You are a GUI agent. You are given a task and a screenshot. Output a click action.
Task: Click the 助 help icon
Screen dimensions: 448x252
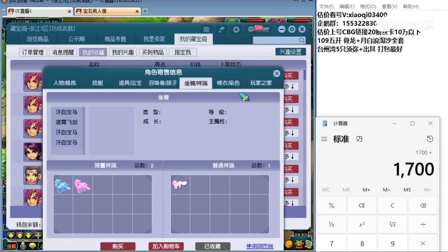(x=206, y=30)
